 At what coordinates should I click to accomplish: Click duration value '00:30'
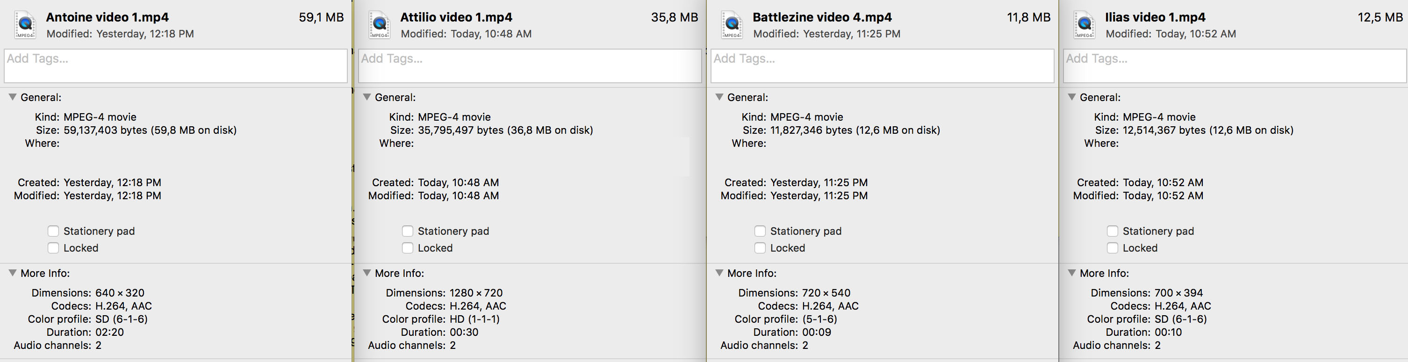(x=464, y=333)
